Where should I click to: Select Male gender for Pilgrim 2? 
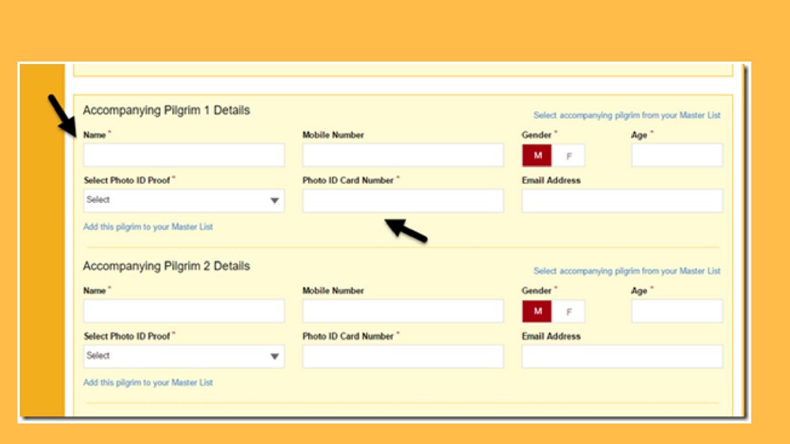(537, 311)
